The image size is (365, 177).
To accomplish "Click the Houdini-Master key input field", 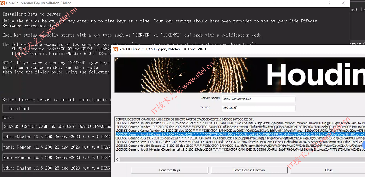I will click(x=57, y=137).
